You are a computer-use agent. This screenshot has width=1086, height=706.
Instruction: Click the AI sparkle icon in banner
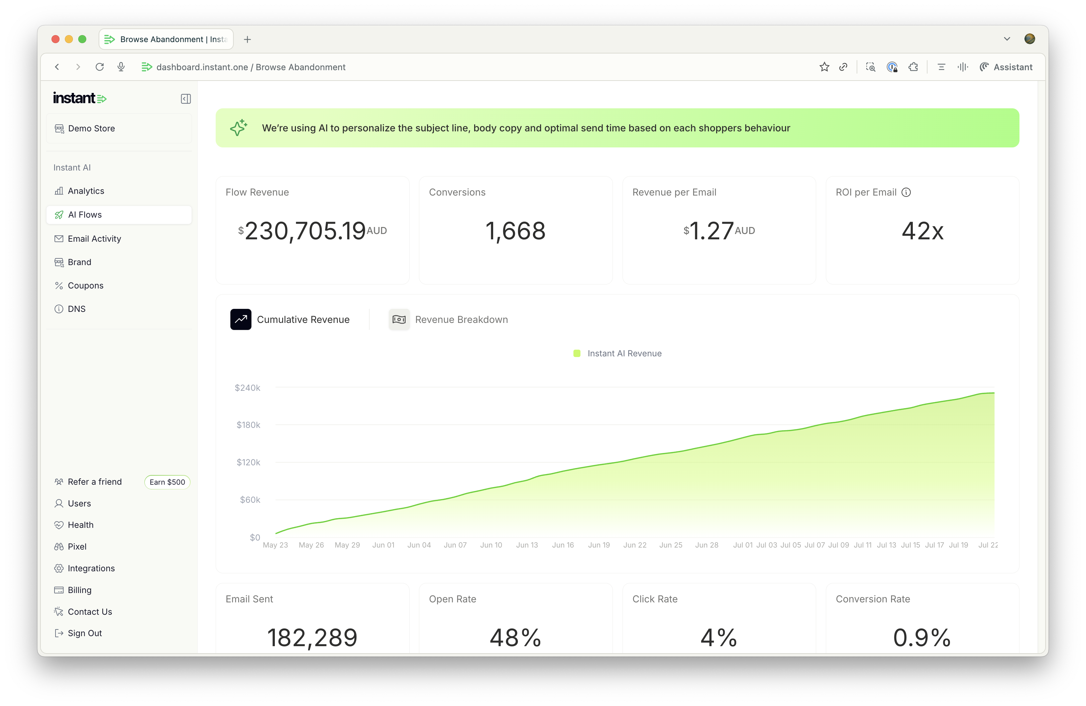(x=239, y=128)
